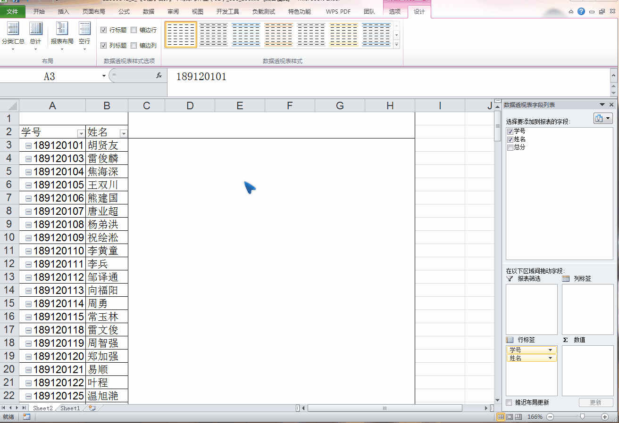Open the 视图 View tab
This screenshot has height=423, width=619.
point(198,11)
